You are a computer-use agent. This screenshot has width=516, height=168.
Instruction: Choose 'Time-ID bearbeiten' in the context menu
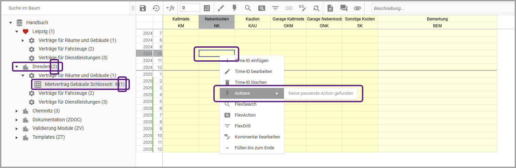click(x=253, y=72)
